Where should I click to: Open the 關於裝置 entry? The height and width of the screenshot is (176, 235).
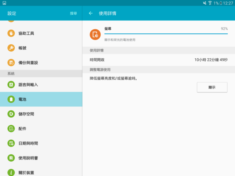pos(41,171)
